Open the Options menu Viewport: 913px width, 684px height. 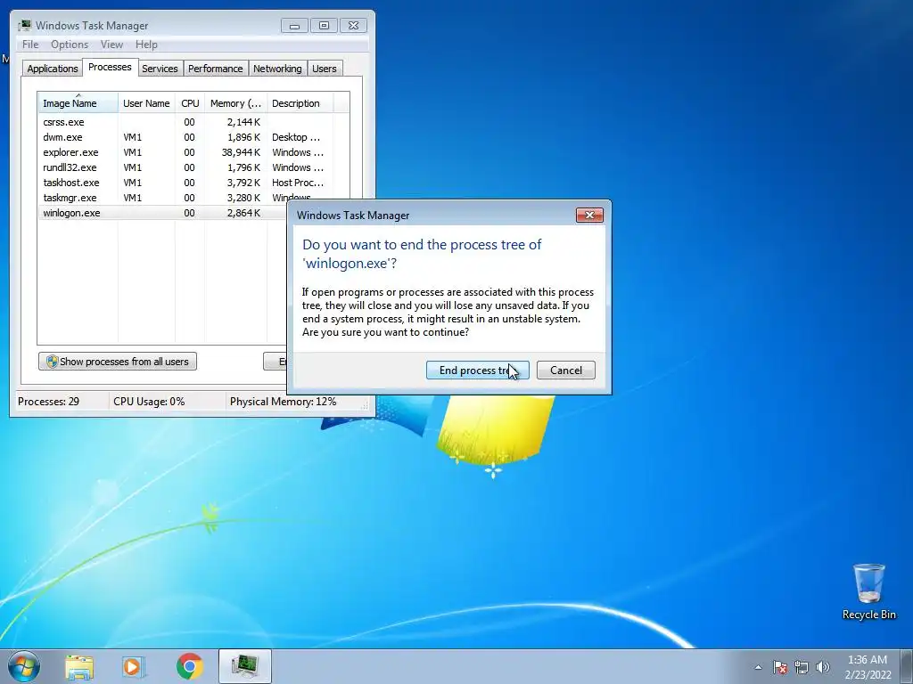click(x=70, y=45)
